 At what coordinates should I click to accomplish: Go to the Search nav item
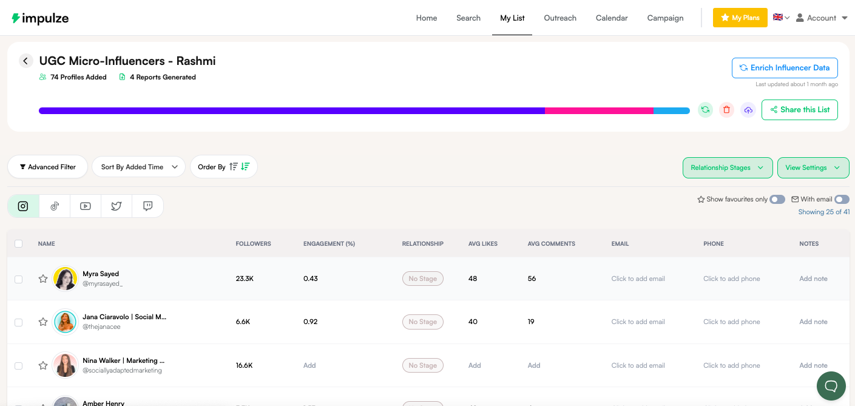coord(468,18)
